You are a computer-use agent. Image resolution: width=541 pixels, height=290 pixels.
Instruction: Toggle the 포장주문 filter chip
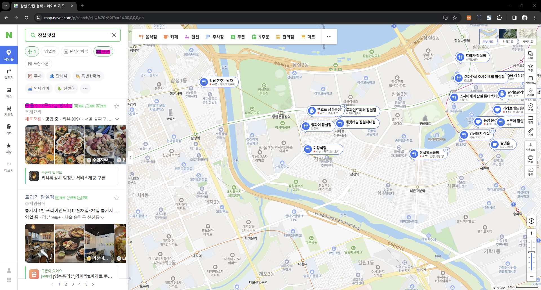(x=38, y=64)
